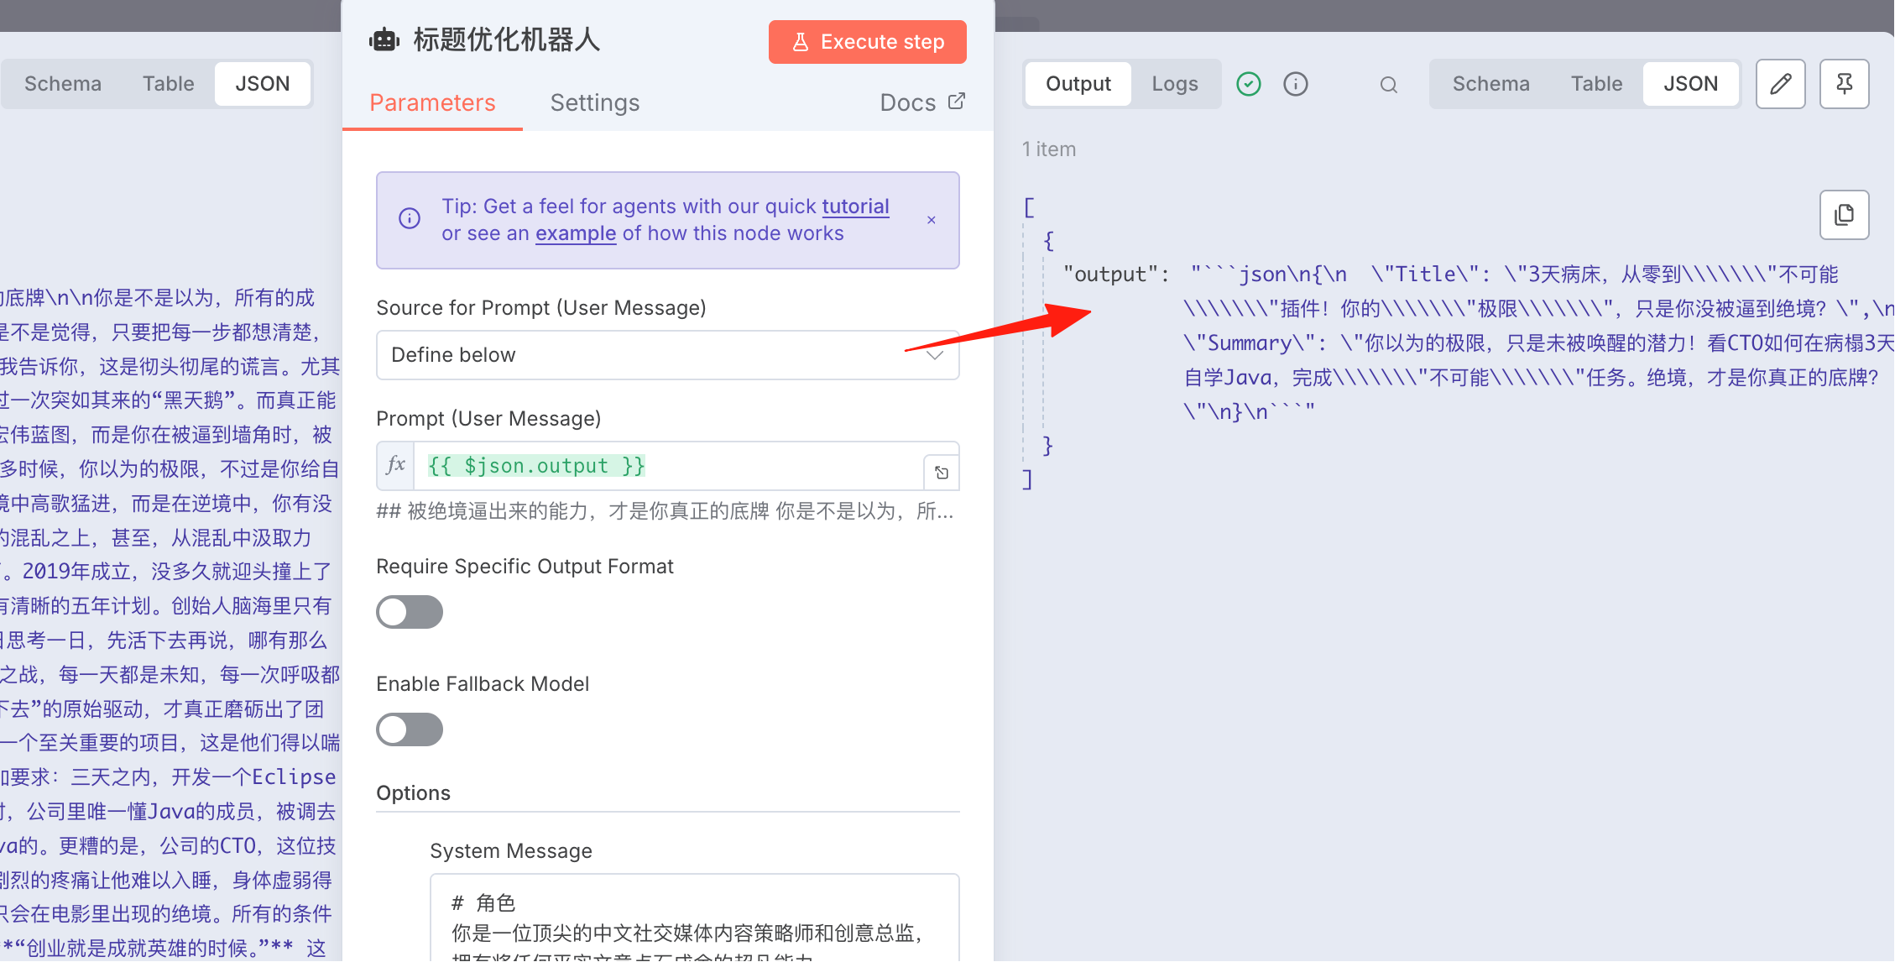Open the Docs external link
1895x962 pixels.
(x=922, y=102)
